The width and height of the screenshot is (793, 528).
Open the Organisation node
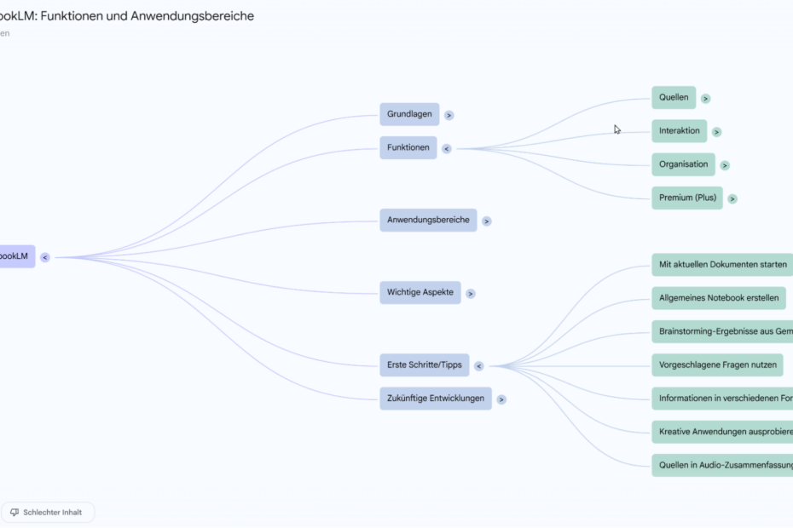click(683, 164)
